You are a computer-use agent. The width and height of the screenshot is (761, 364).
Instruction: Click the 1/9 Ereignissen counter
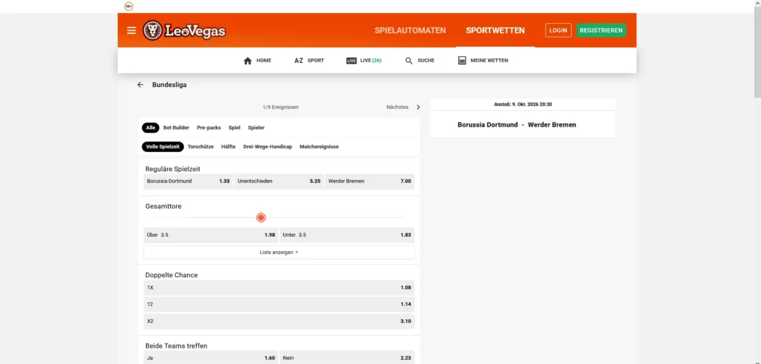point(280,107)
